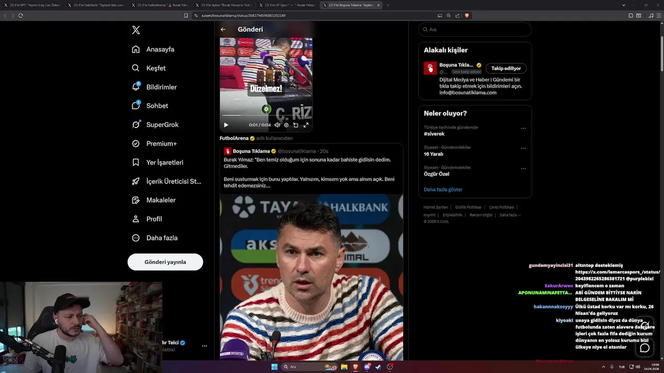The width and height of the screenshot is (664, 373).
Task: Open the tab list dropdown arrow
Action: (624, 5)
